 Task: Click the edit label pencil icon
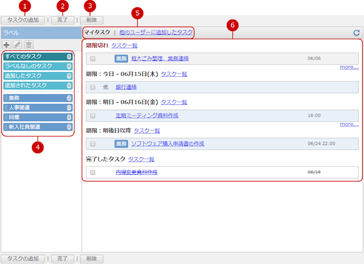point(18,45)
